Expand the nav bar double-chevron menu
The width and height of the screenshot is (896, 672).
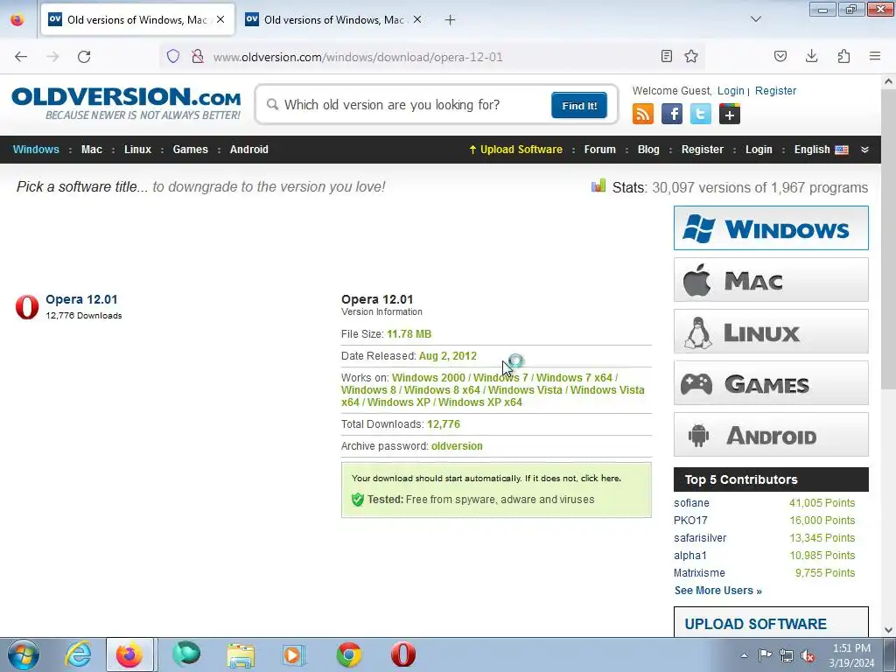click(864, 149)
